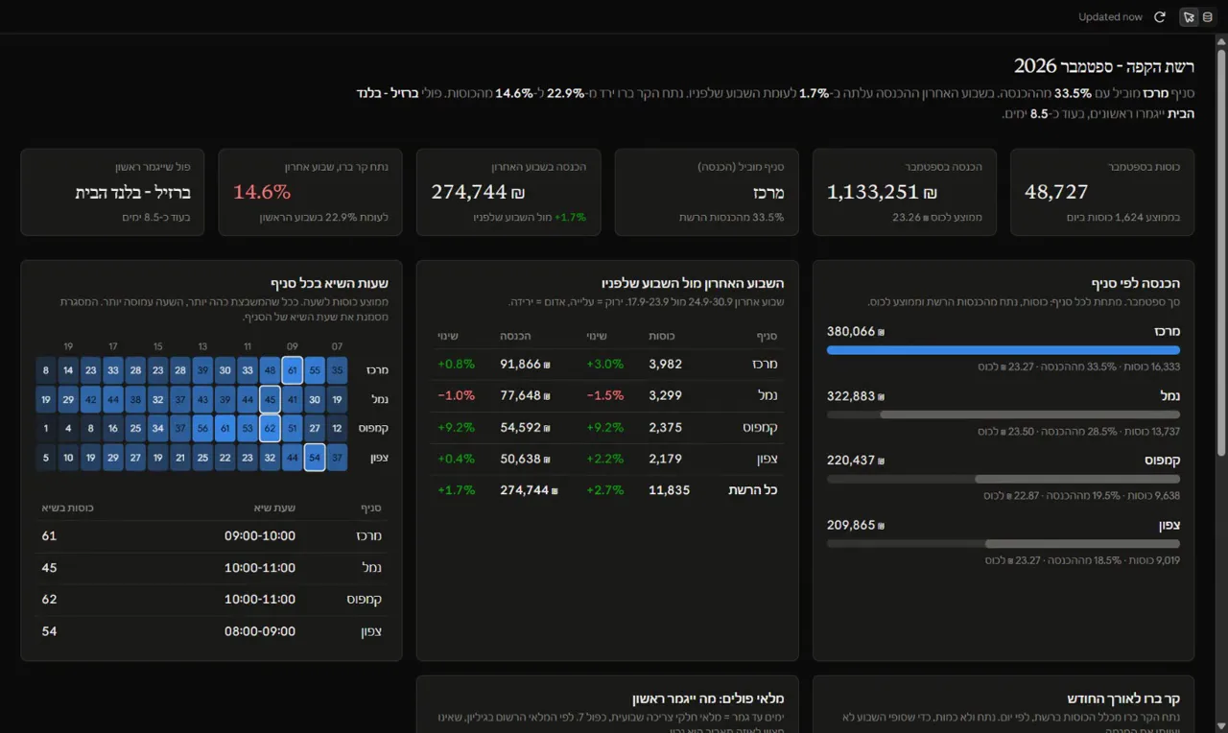The image size is (1228, 733).
Task: Switch to the cursor pointer view mode
Action: (x=1189, y=17)
